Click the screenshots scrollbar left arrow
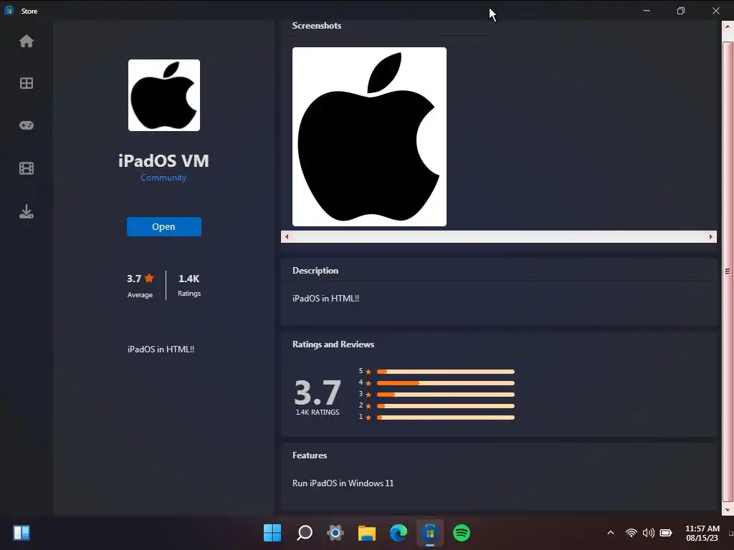This screenshot has width=734, height=550. pos(287,236)
